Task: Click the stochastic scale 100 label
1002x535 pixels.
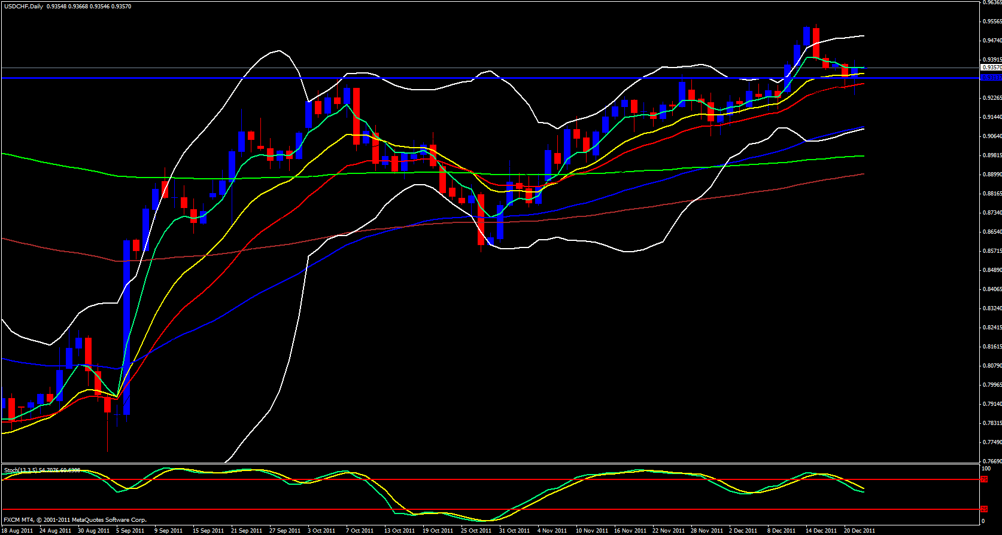Action: tap(986, 469)
